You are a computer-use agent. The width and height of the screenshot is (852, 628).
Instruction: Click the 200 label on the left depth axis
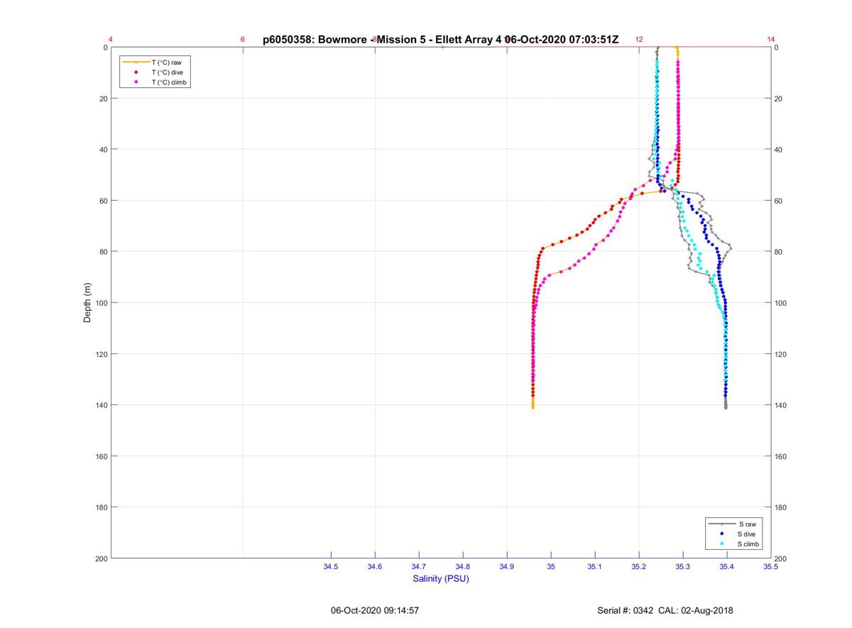(100, 558)
